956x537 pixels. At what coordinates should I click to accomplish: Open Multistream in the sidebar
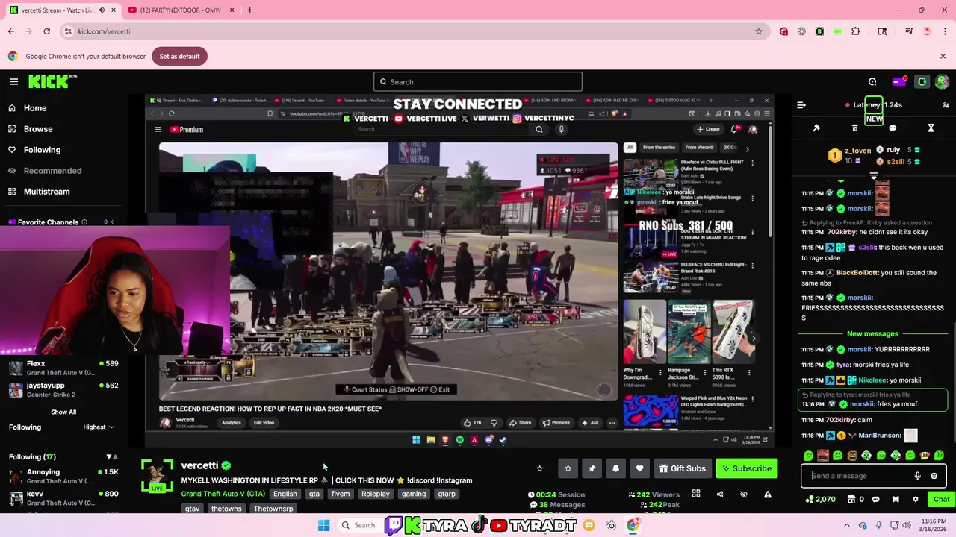point(46,192)
